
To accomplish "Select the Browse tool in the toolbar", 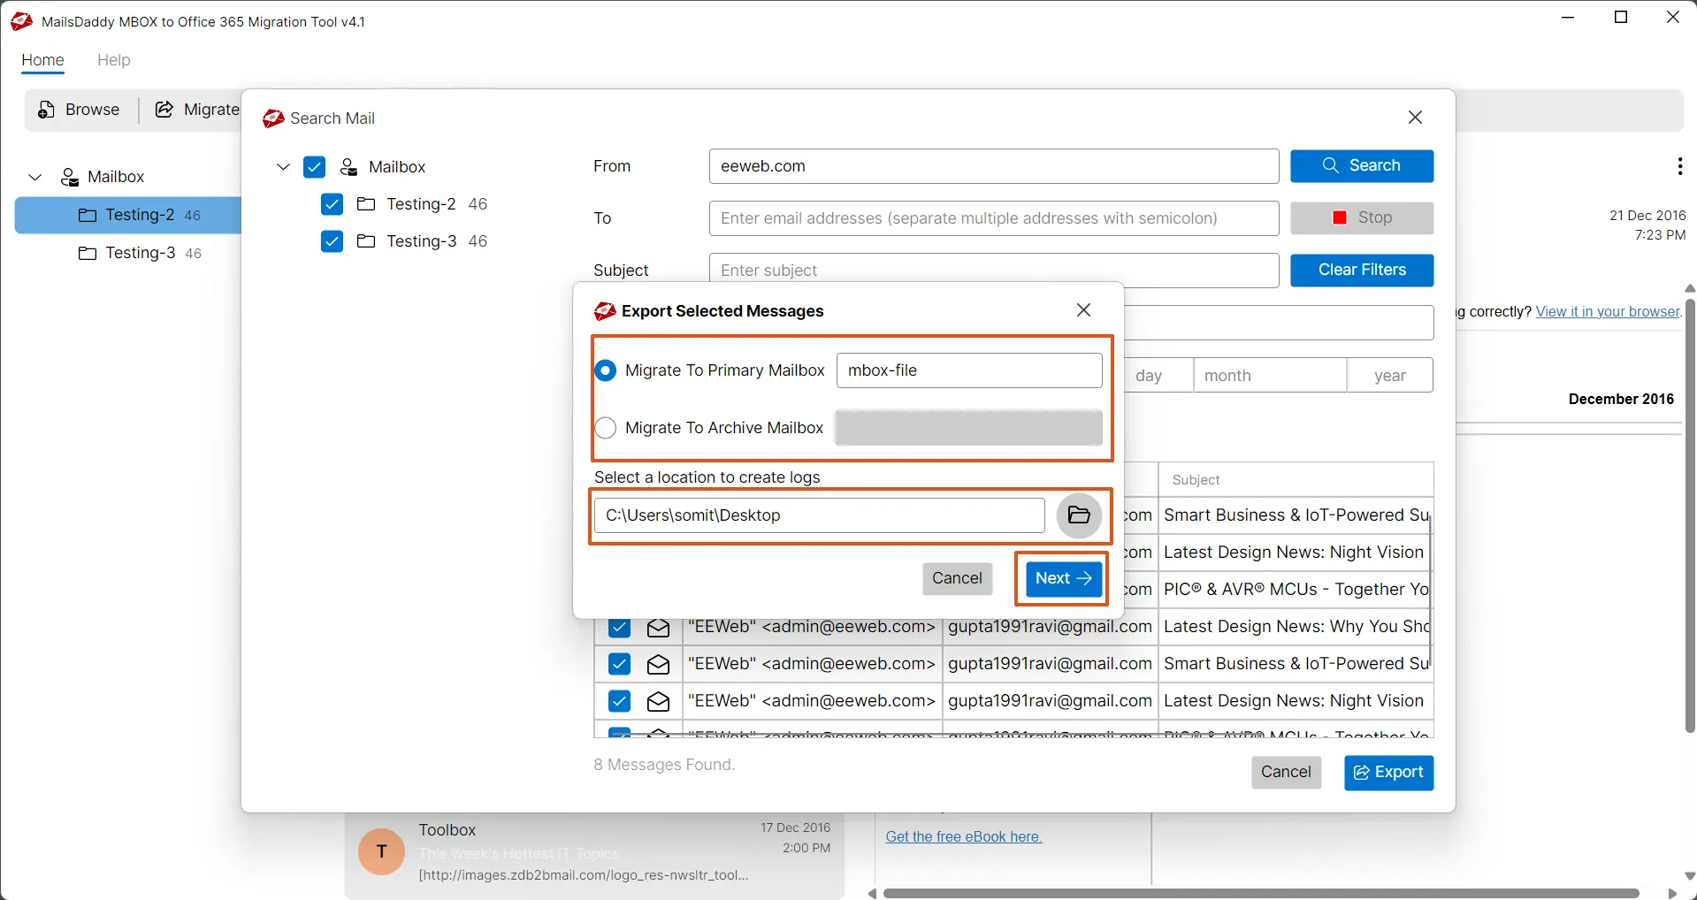I will click(80, 109).
